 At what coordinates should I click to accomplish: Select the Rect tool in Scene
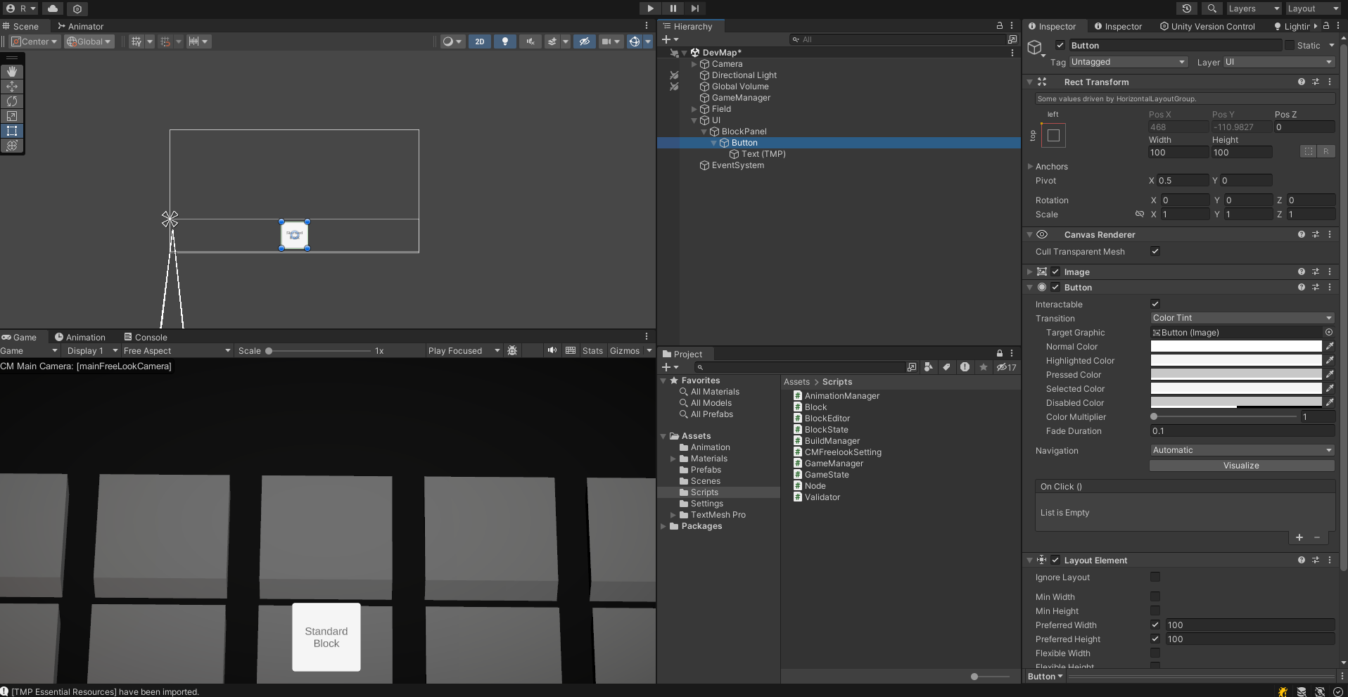coord(12,131)
